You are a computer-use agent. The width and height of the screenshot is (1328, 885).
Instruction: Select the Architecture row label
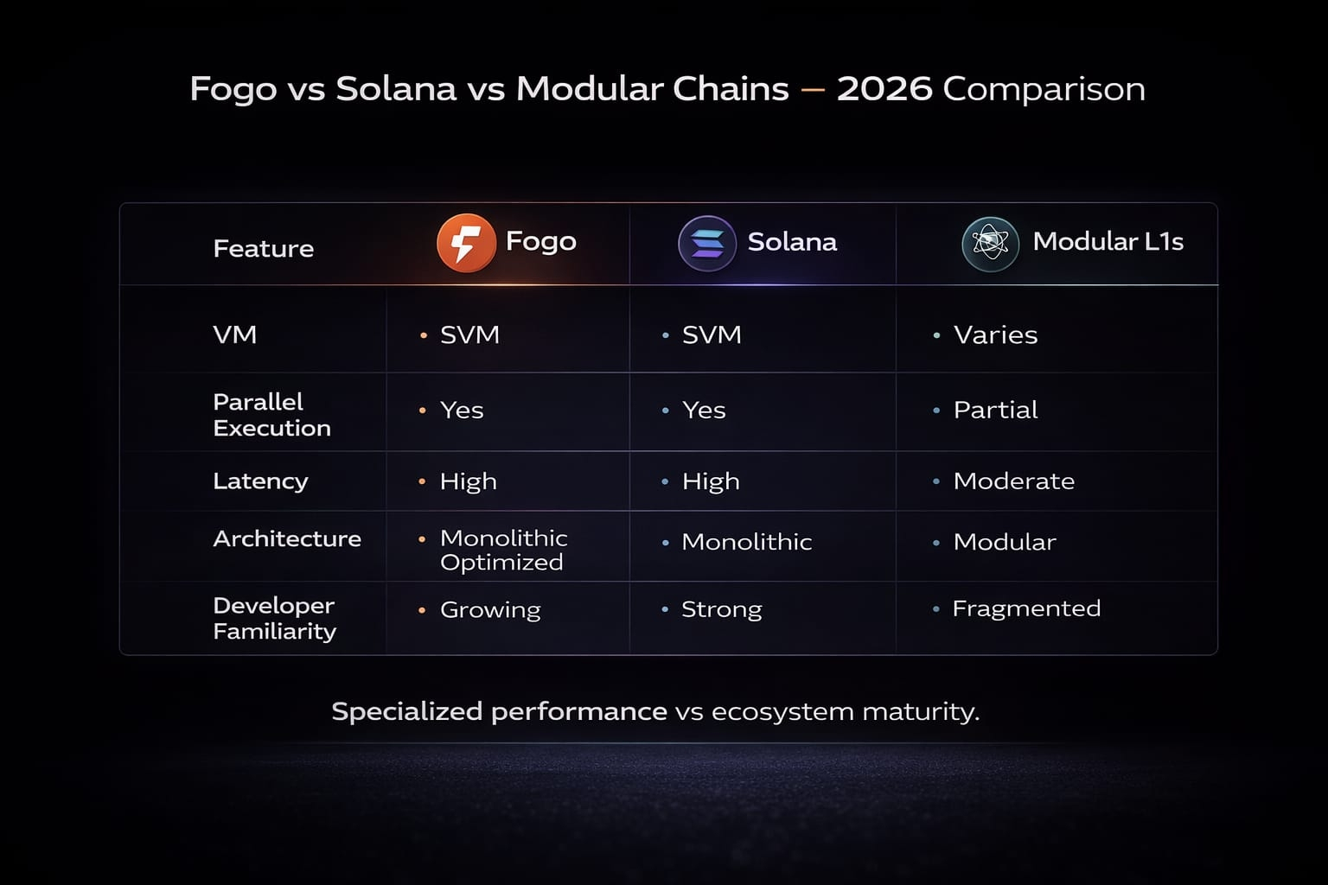[x=287, y=538]
